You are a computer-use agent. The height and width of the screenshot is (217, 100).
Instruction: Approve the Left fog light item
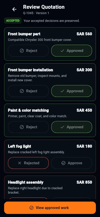point(72,163)
